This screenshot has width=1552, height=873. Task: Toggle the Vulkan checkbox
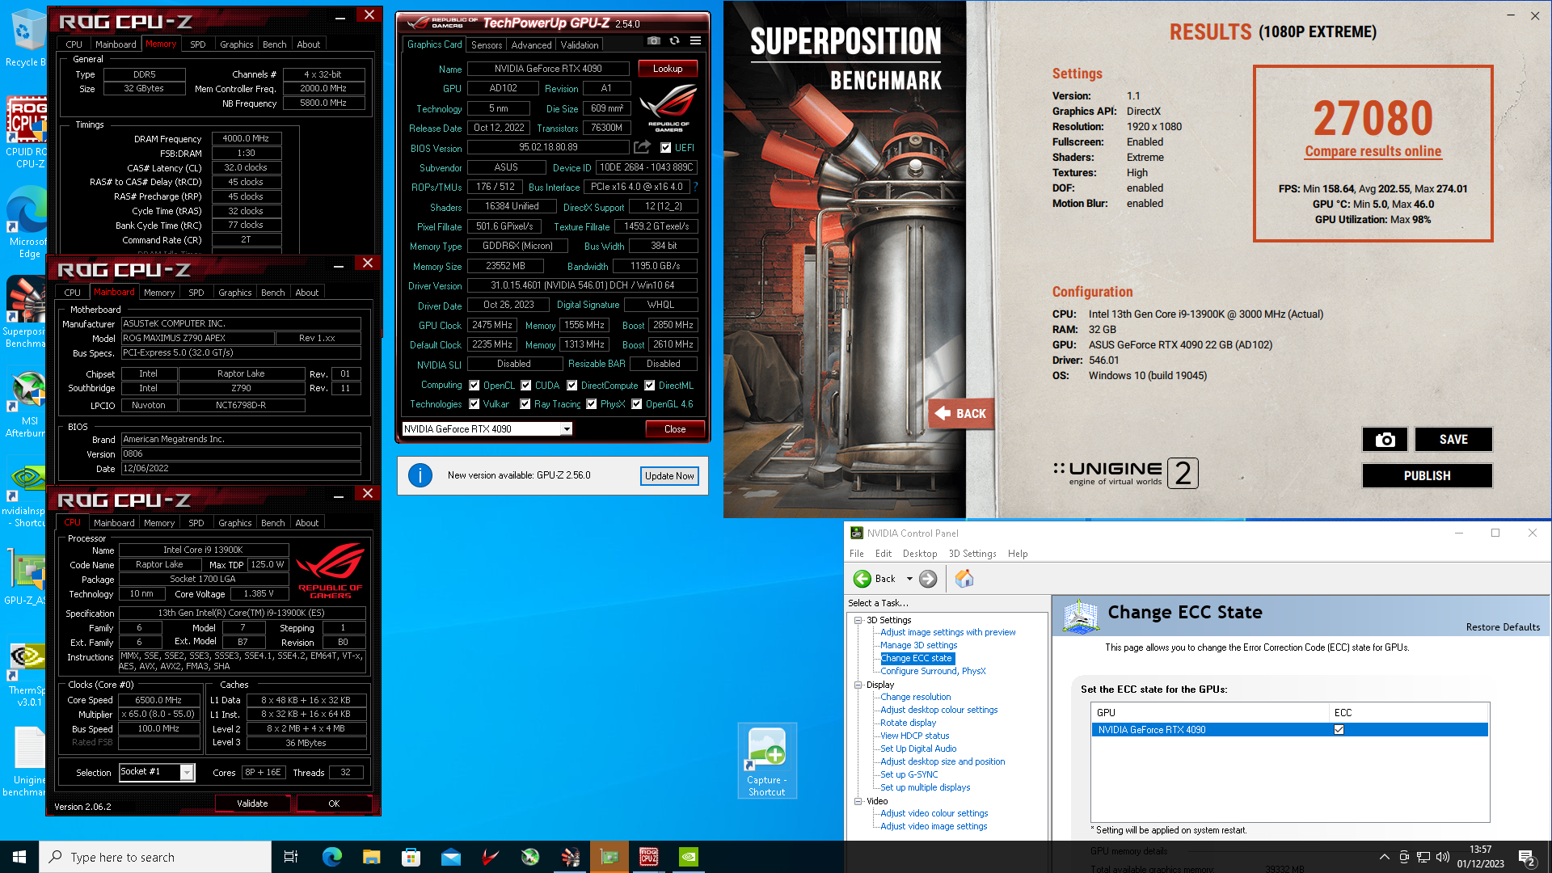[x=474, y=404]
